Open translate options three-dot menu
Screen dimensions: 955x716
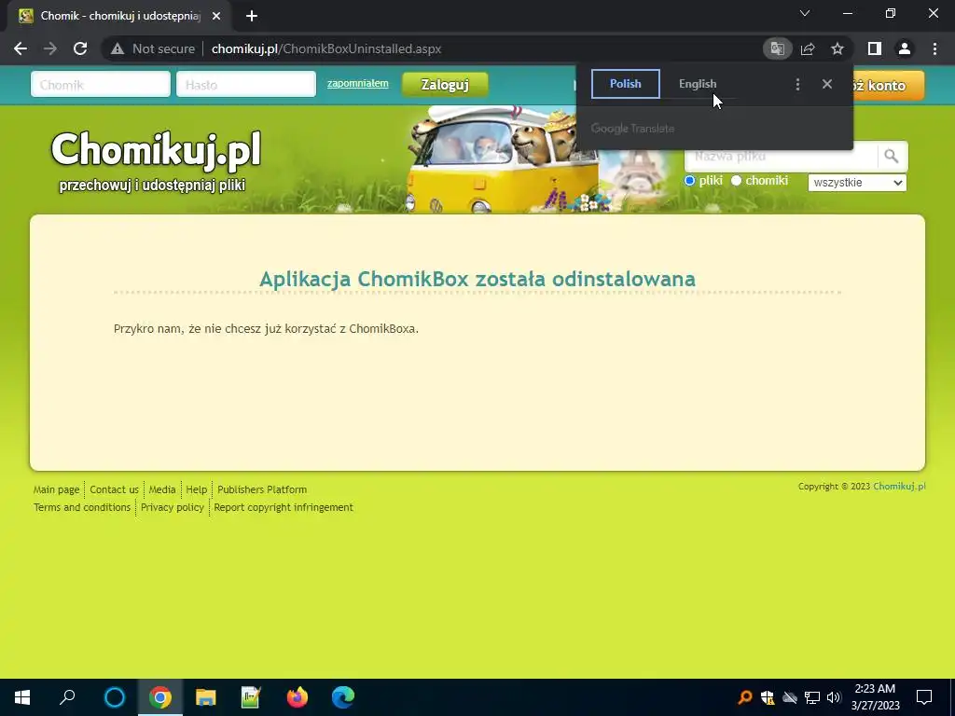798,84
